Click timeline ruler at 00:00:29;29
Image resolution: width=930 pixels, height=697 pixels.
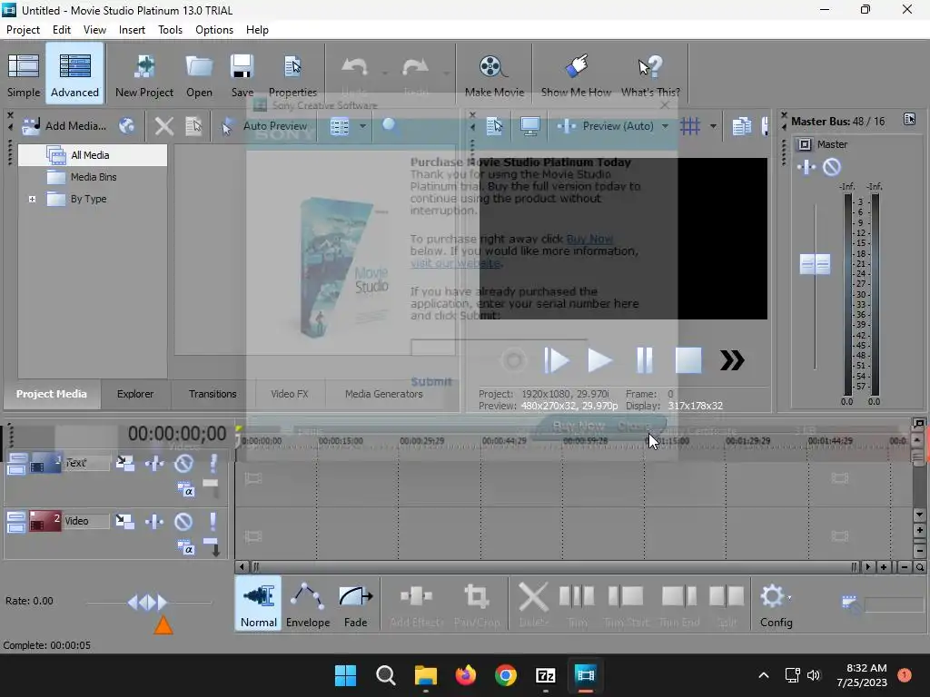click(421, 441)
